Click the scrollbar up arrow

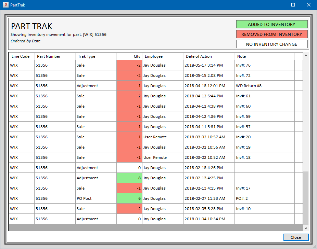pos(306,55)
